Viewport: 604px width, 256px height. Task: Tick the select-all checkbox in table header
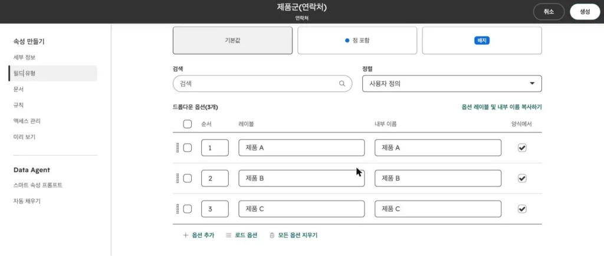pyautogui.click(x=187, y=124)
